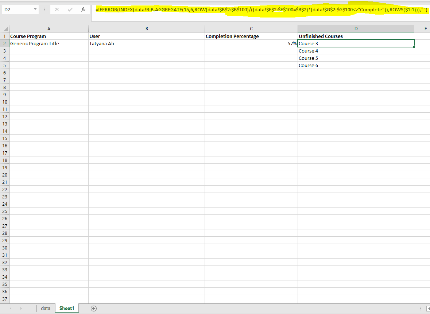
Task: Select column D header
Action: tap(356, 28)
